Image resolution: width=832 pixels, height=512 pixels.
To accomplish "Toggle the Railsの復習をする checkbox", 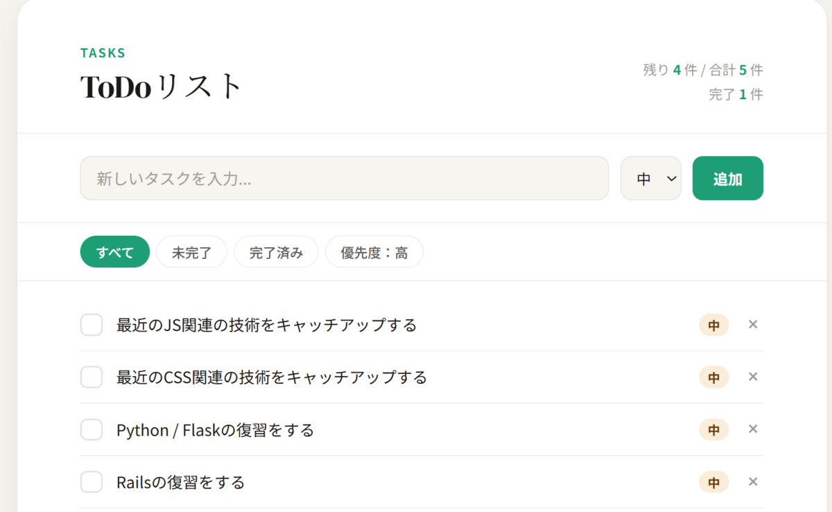I will 92,482.
